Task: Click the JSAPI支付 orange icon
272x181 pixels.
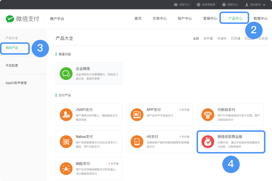Action: click(x=66, y=115)
